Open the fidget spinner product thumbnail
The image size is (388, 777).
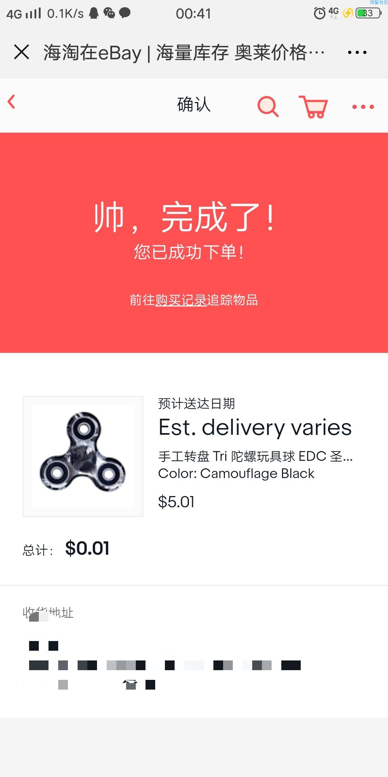[83, 456]
